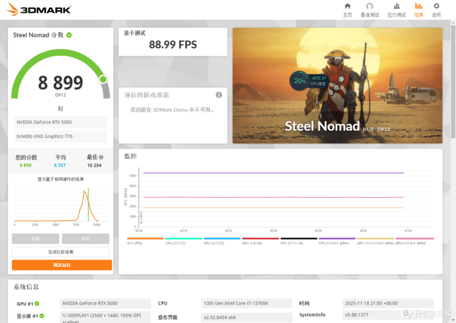Toggle the GPU 负载 (%) red legend swatch
The width and height of the screenshot is (456, 323).
pos(261,239)
